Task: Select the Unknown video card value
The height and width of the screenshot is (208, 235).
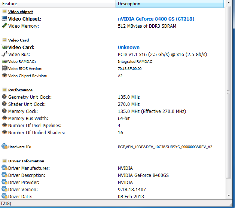Action: click(x=129, y=48)
